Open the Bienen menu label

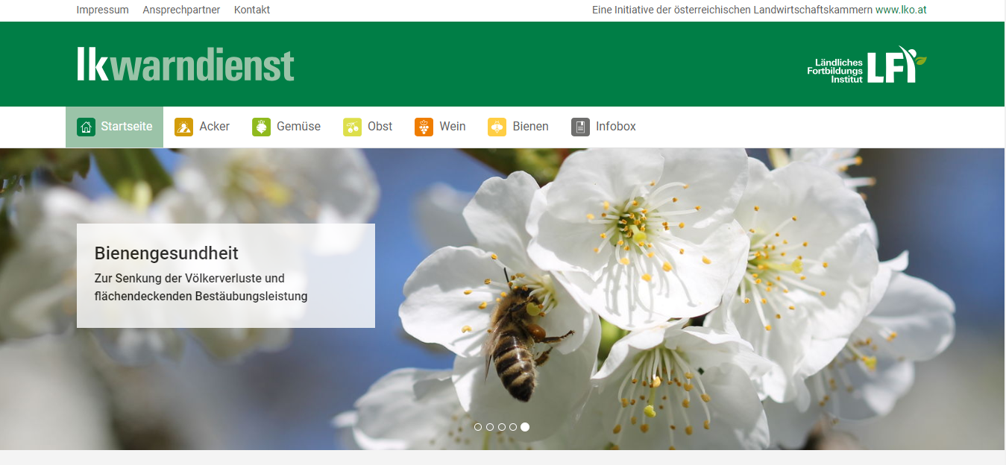(x=531, y=127)
